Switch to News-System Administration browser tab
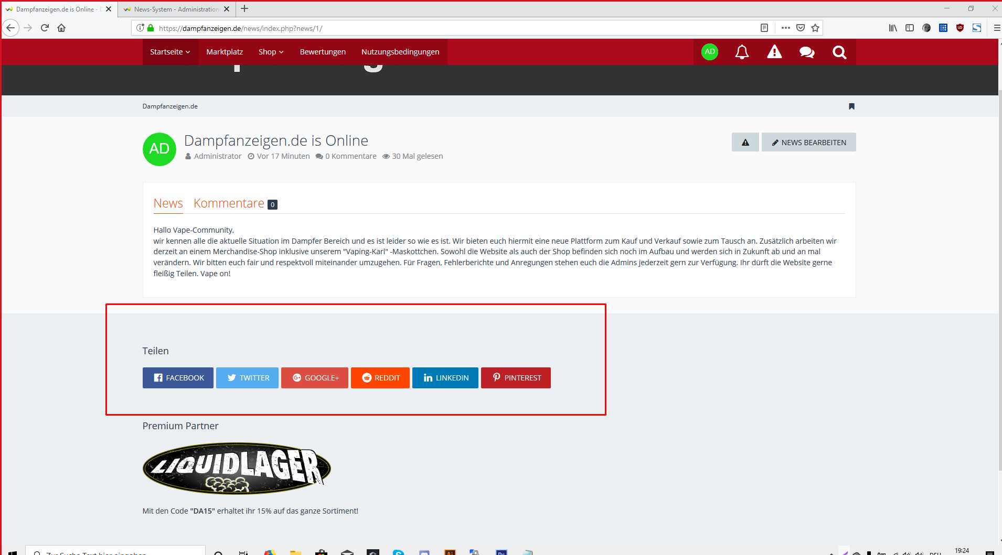This screenshot has width=1002, height=555. click(176, 9)
